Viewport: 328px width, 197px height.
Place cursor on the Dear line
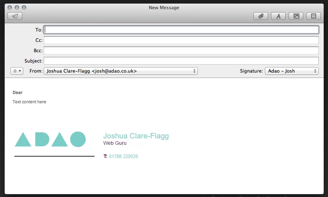(18, 93)
